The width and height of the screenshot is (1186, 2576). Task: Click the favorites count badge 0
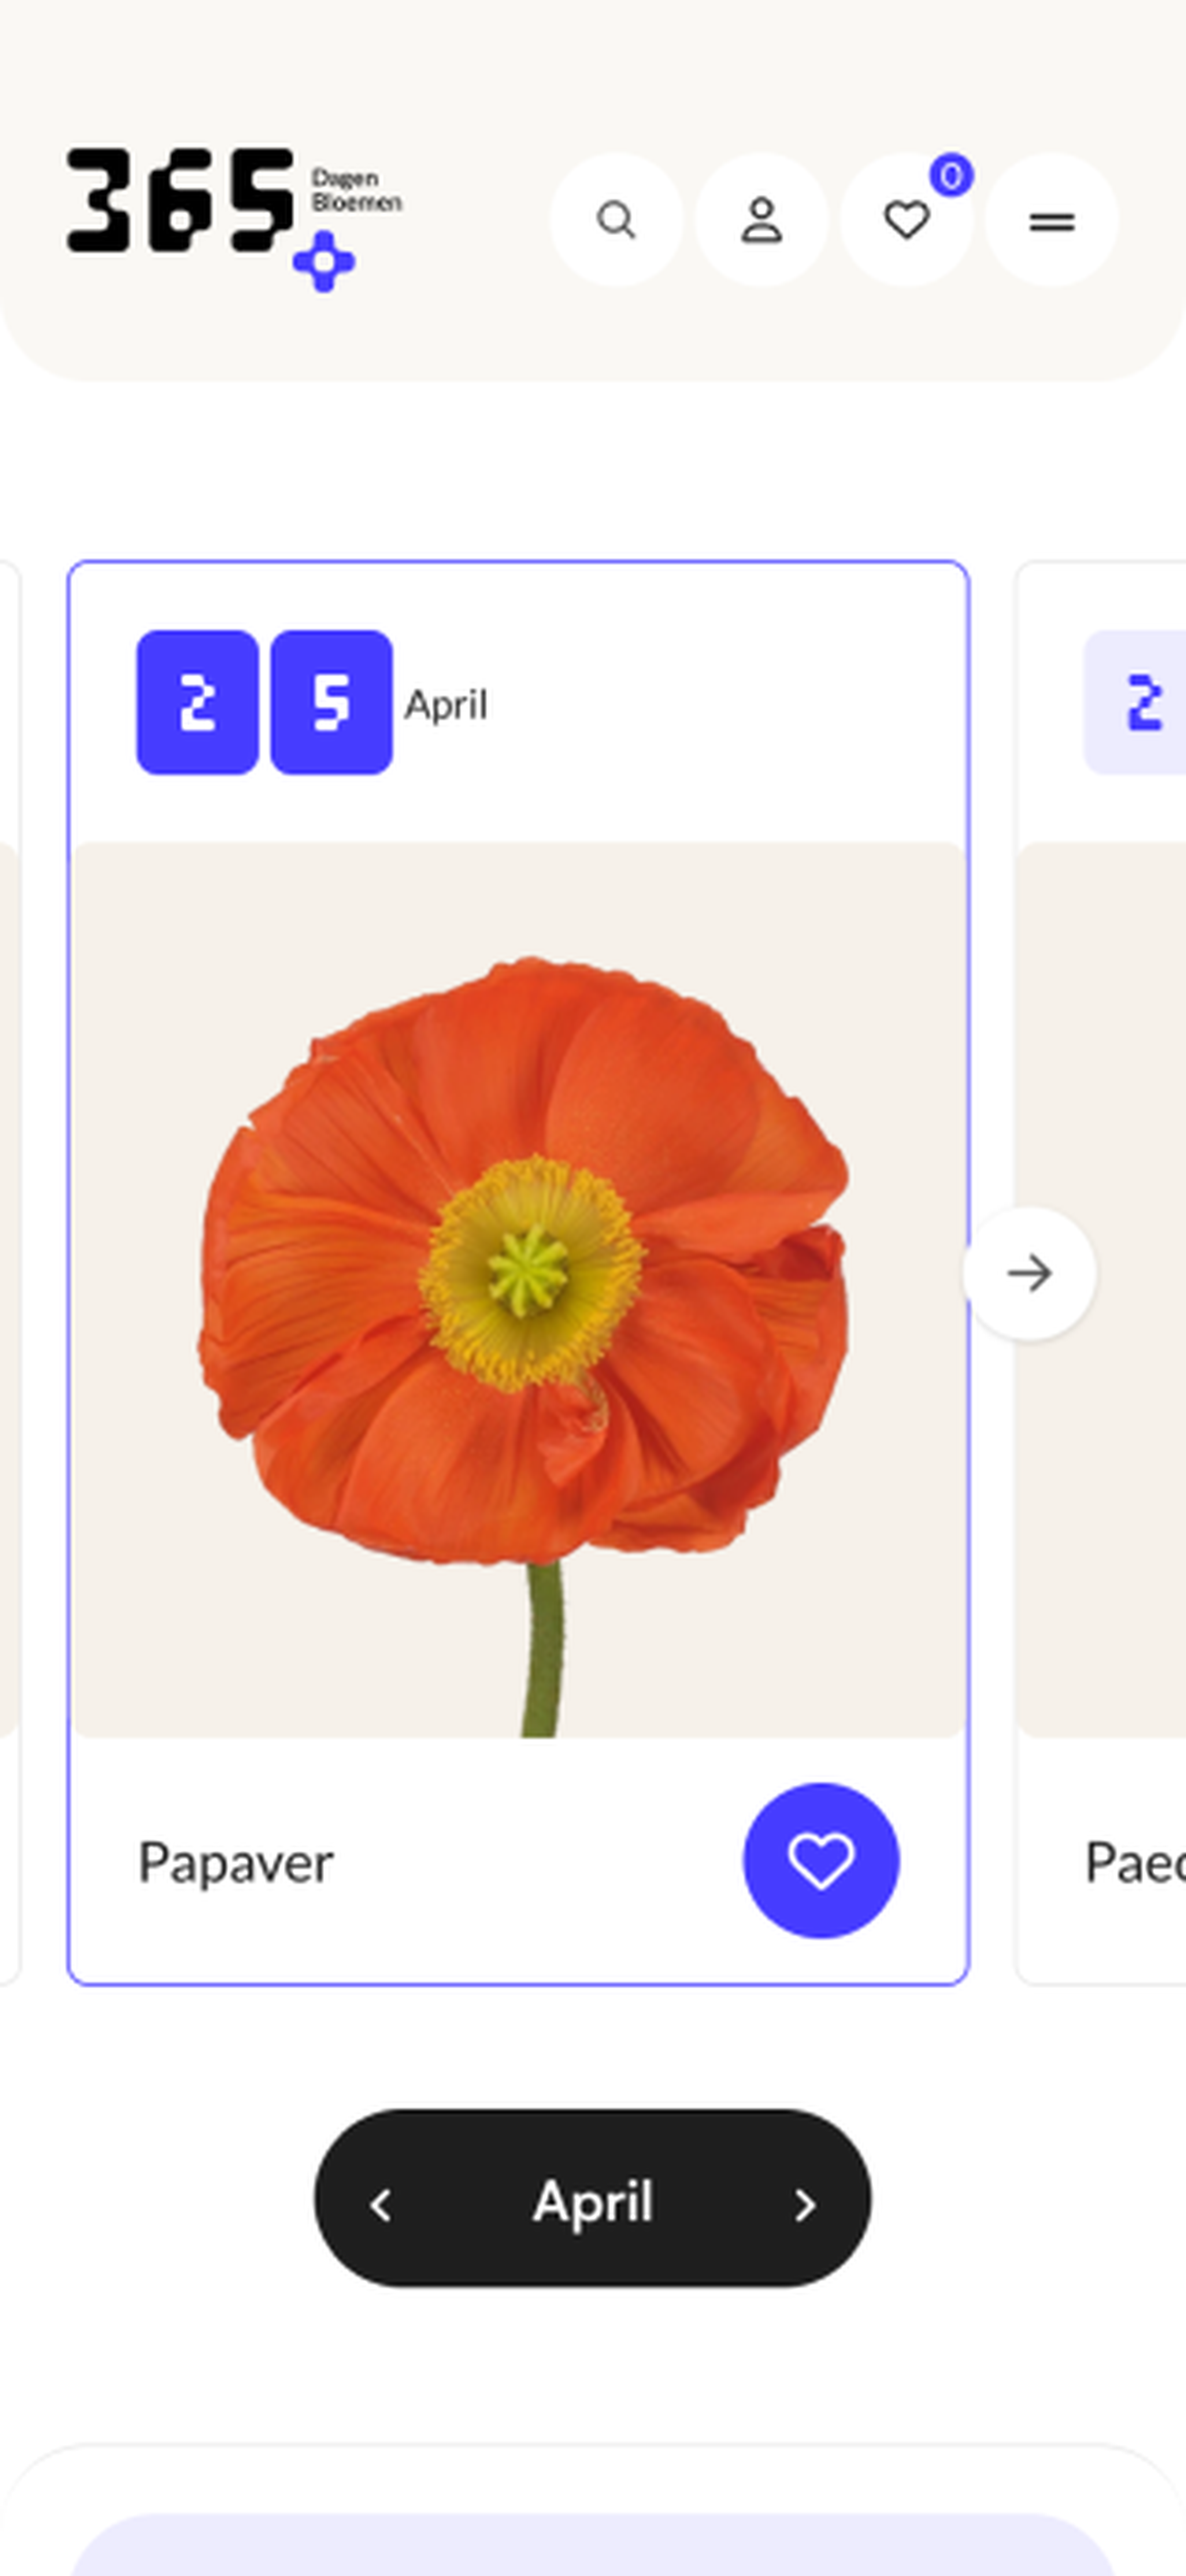tap(951, 176)
